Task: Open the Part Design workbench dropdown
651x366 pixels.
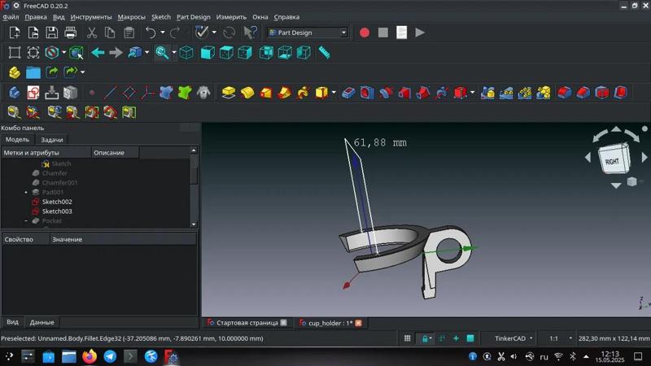Action: [308, 33]
